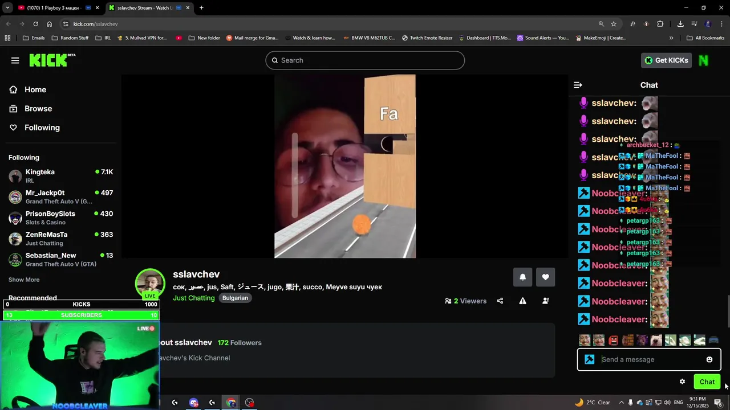730x410 pixels.
Task: Click the Get KICKs button
Action: [666, 60]
